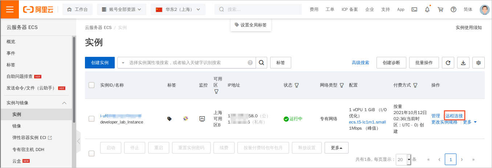Export the instance list with download icon
Image resolution: width=492 pixels, height=168 pixels.
[x=463, y=63]
